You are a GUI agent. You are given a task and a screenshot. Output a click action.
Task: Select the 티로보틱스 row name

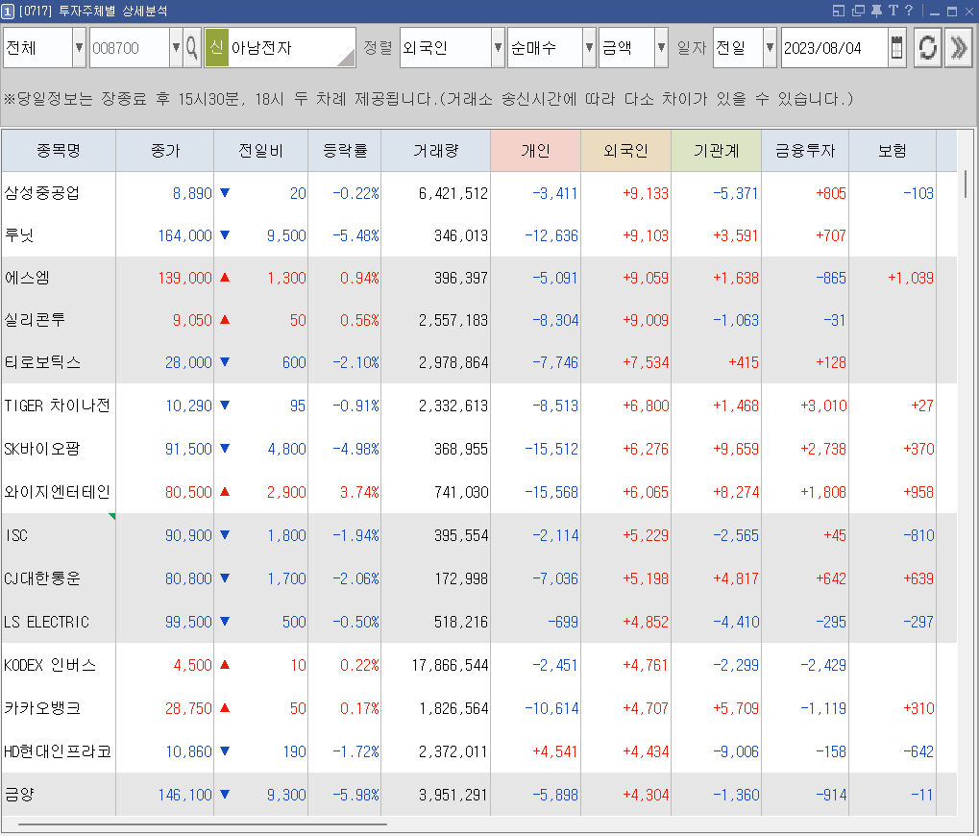point(42,362)
